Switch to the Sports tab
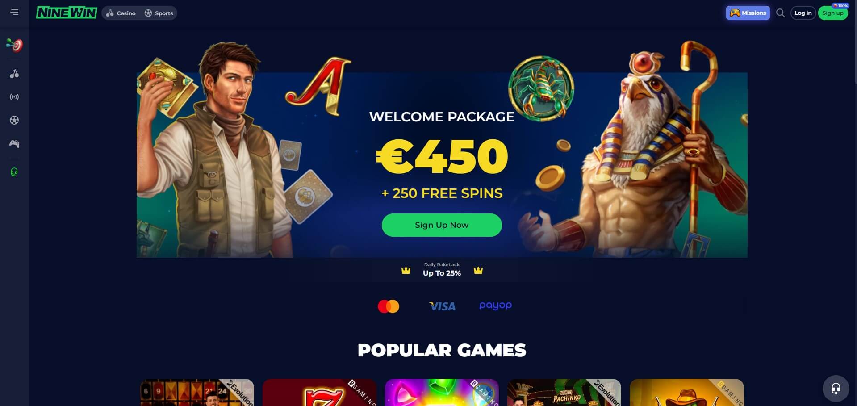 tap(159, 13)
